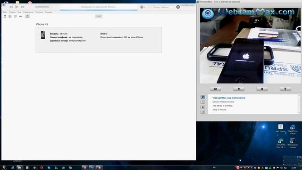The height and width of the screenshot is (170, 302).
Task: Click the iTunes previous track button
Action: (x=11, y=7)
